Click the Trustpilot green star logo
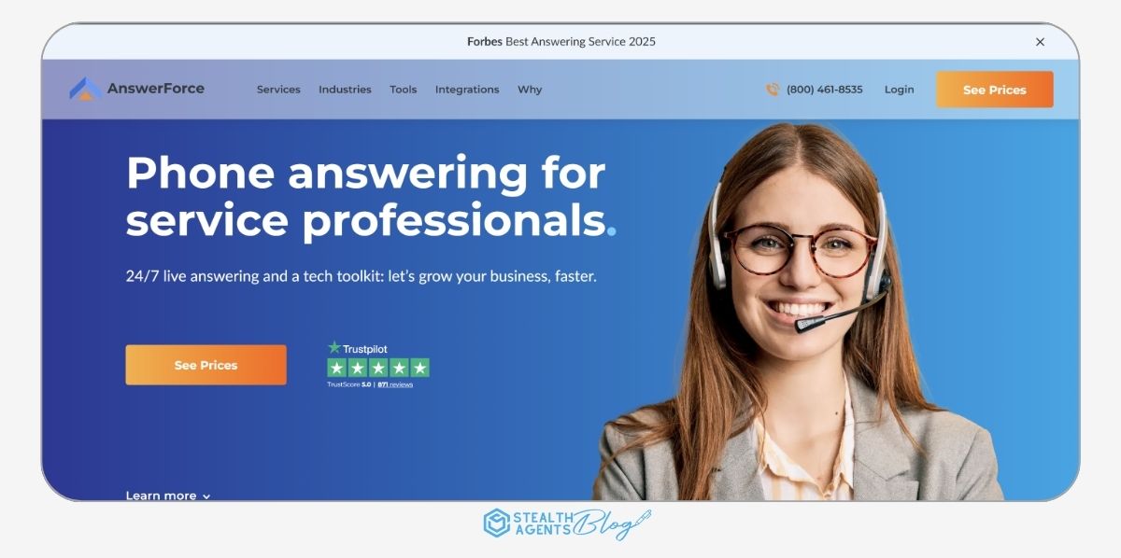The height and width of the screenshot is (558, 1121). tap(334, 347)
